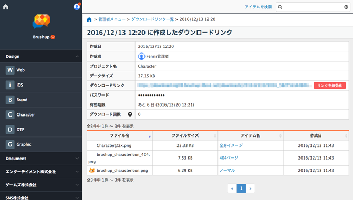The image size is (353, 200).
Task: Go to ダウンロードリンク一覧 breadcrumb
Action: coord(152,19)
